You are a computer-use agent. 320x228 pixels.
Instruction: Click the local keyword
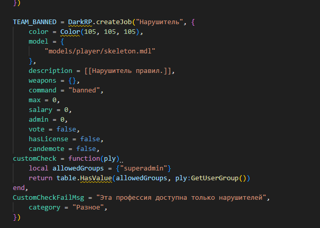[x=39, y=168]
